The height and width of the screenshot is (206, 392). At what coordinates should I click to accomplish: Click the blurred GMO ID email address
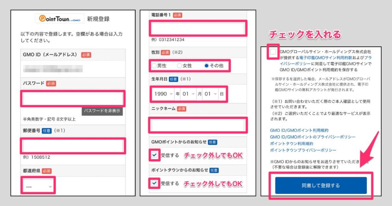[x=53, y=69]
